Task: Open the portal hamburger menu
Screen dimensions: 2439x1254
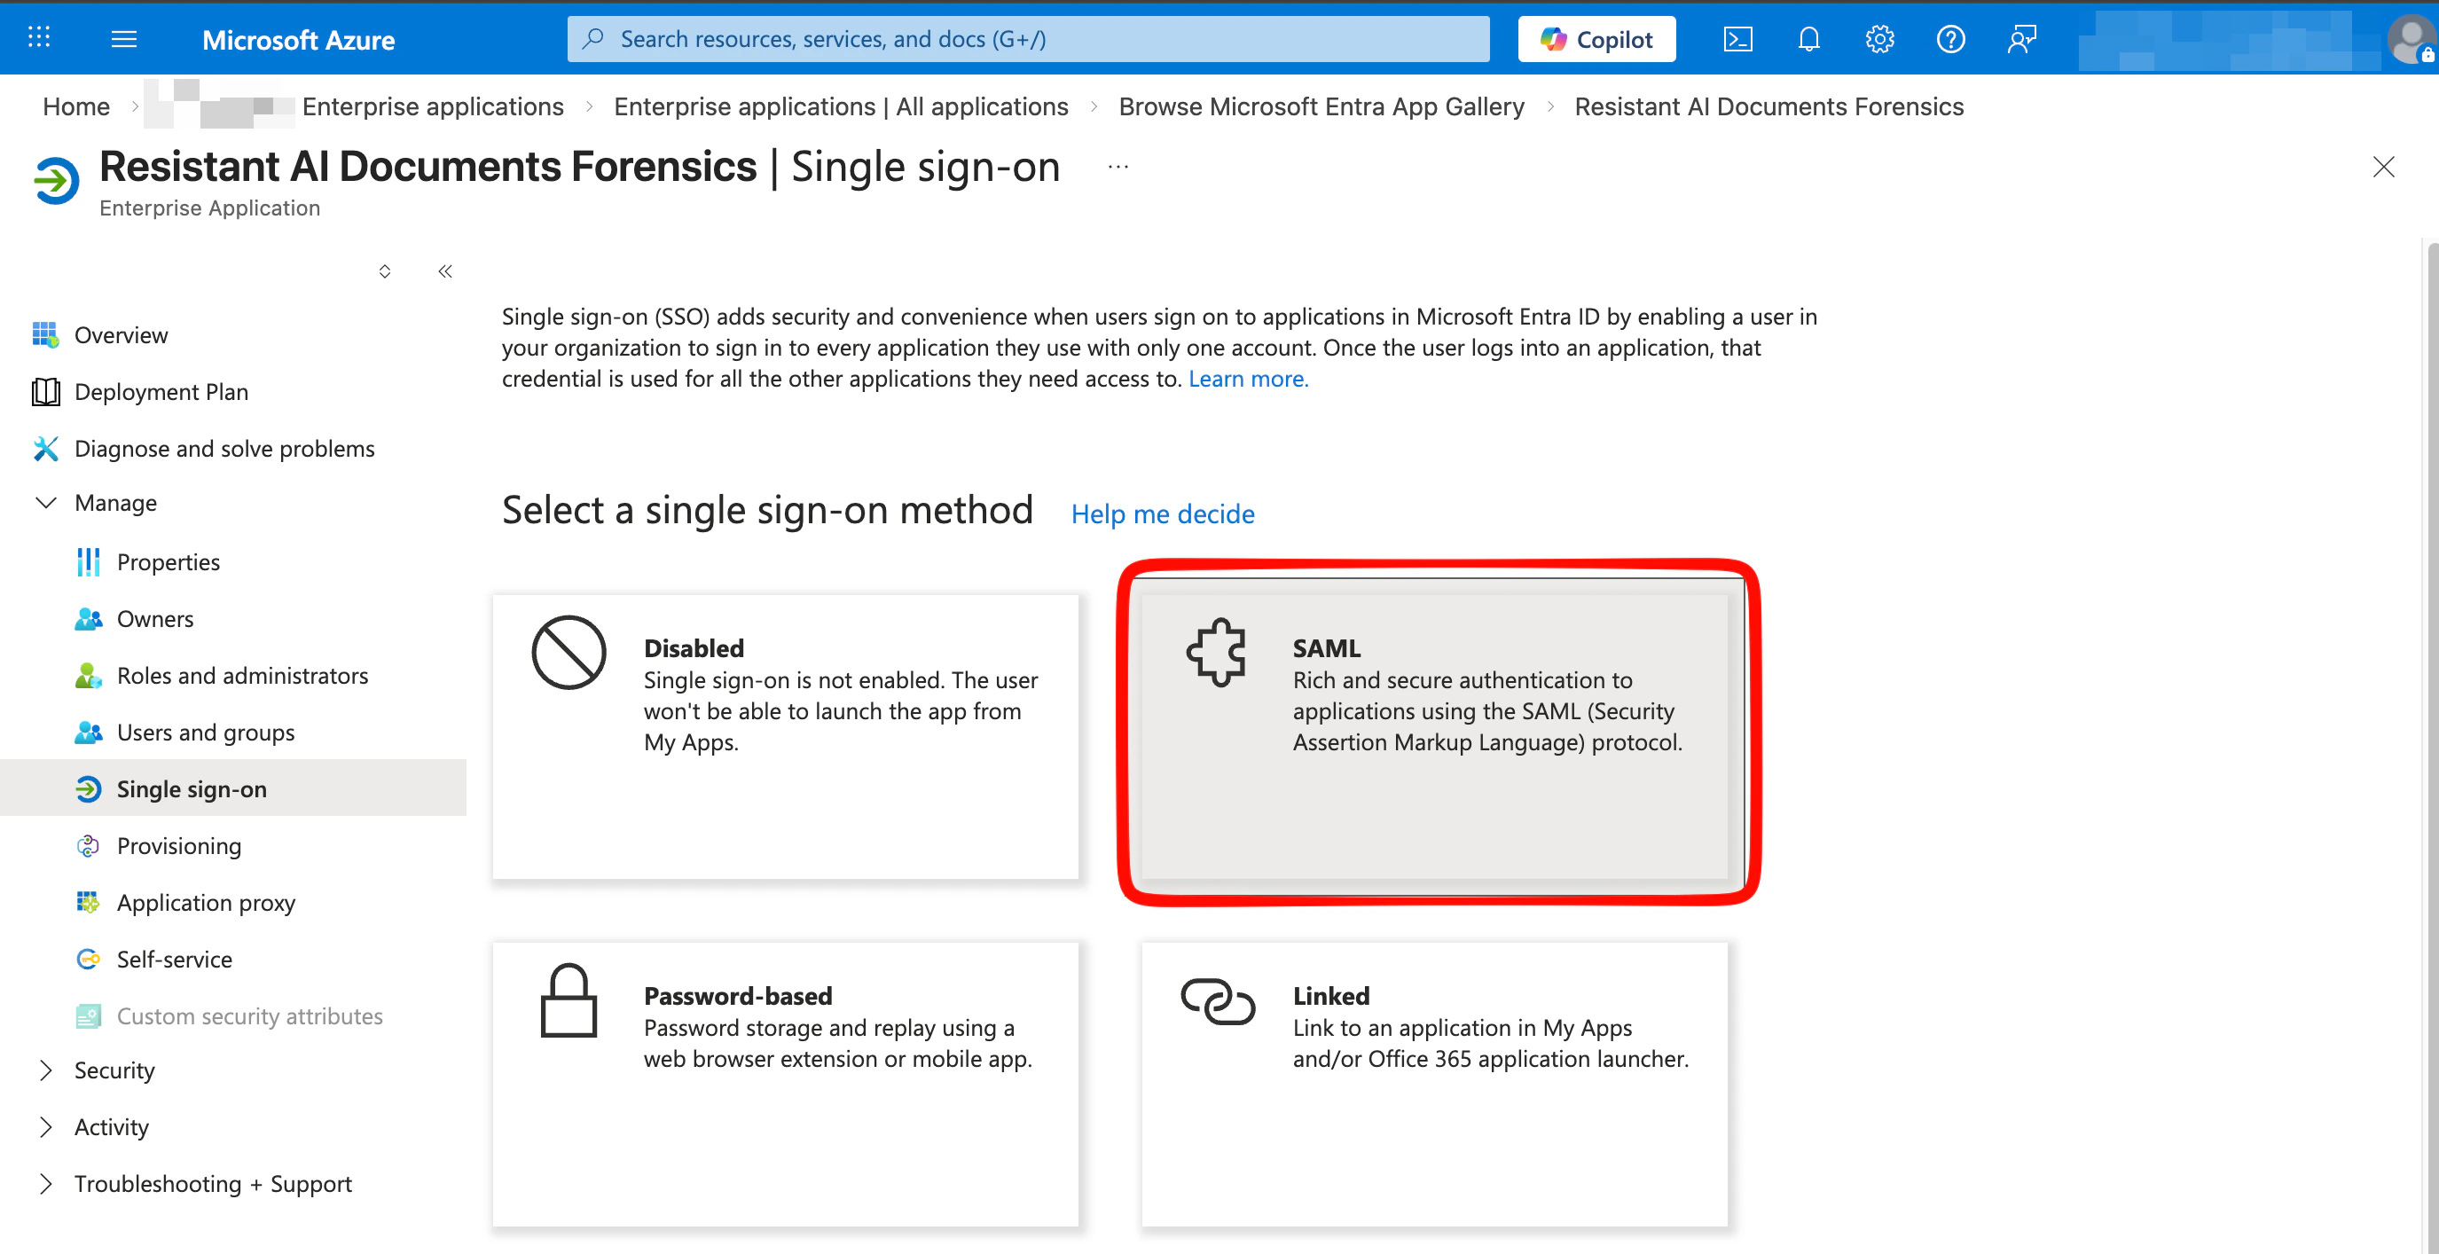Action: [124, 39]
